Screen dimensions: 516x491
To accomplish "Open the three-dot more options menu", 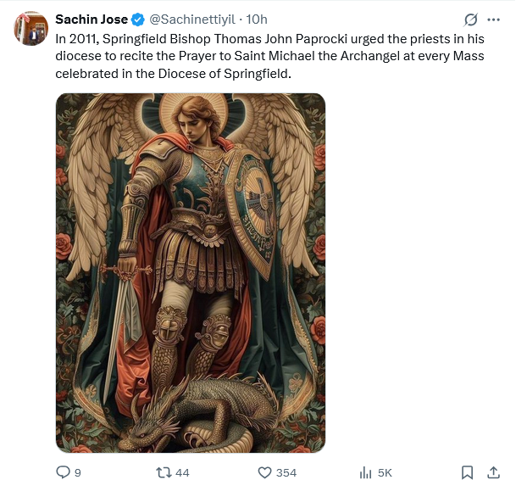I will 494,20.
